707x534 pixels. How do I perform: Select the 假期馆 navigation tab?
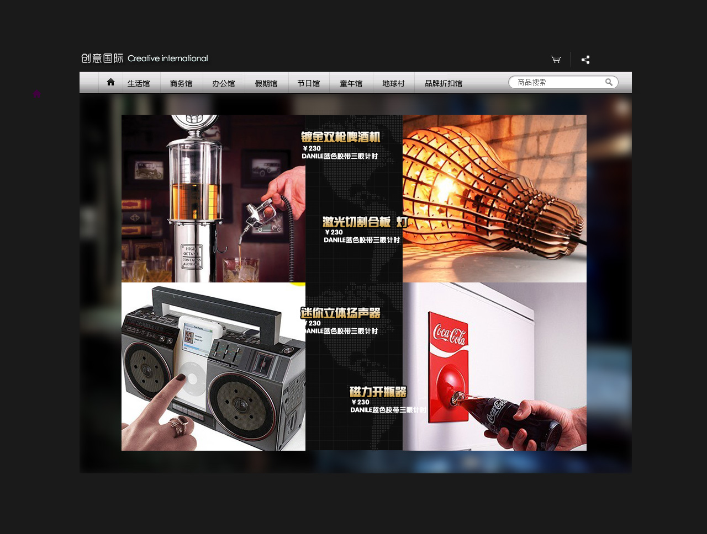tap(266, 83)
